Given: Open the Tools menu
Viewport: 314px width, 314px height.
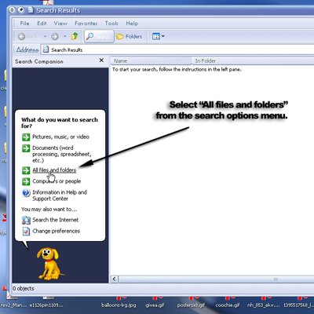Looking at the screenshot, I should pos(111,24).
